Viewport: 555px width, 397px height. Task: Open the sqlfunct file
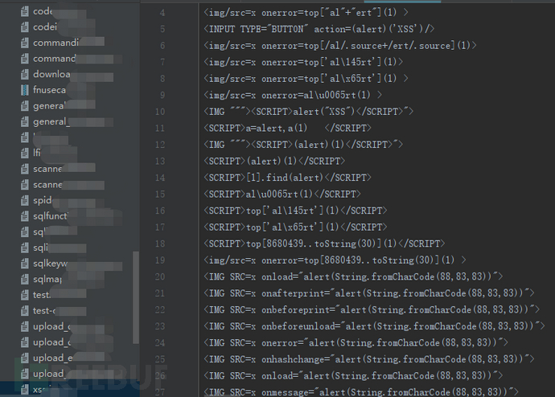[x=50, y=216]
